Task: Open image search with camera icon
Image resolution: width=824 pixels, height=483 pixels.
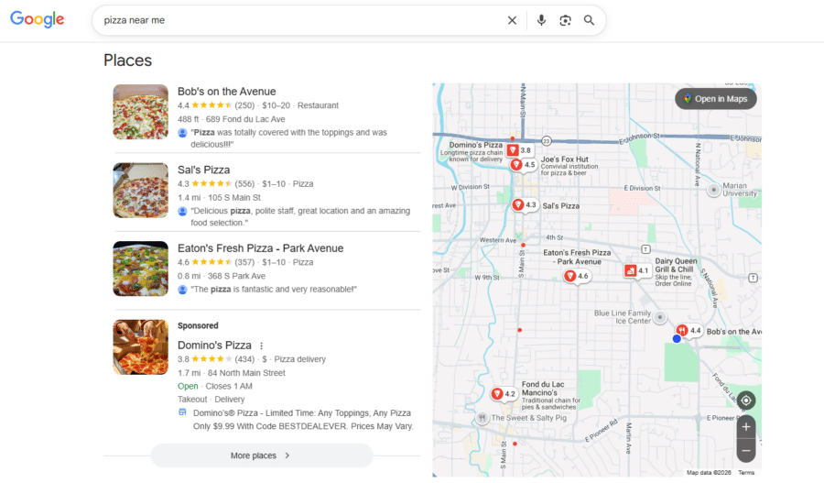Action: coord(566,20)
